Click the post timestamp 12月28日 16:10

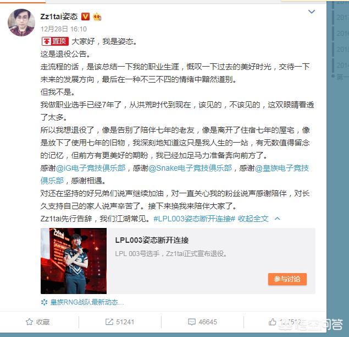(64, 29)
